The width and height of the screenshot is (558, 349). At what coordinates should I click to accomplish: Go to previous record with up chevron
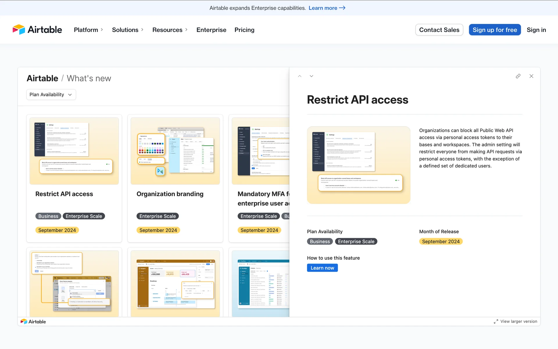[300, 76]
